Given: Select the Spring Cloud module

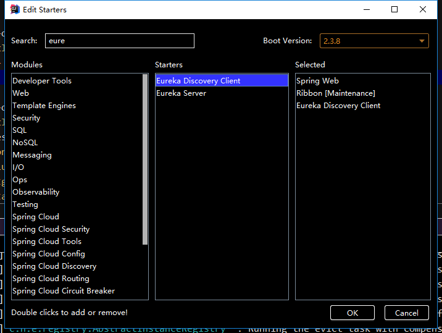Looking at the screenshot, I should pyautogui.click(x=36, y=217).
